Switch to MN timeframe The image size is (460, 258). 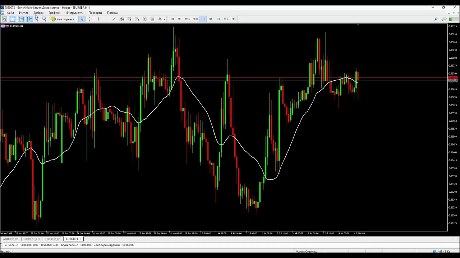tap(234, 19)
